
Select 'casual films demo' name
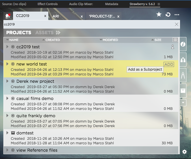click(35, 99)
